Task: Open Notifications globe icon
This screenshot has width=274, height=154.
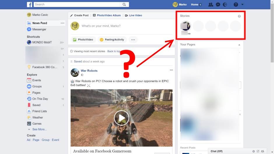Action: (x=225, y=5)
